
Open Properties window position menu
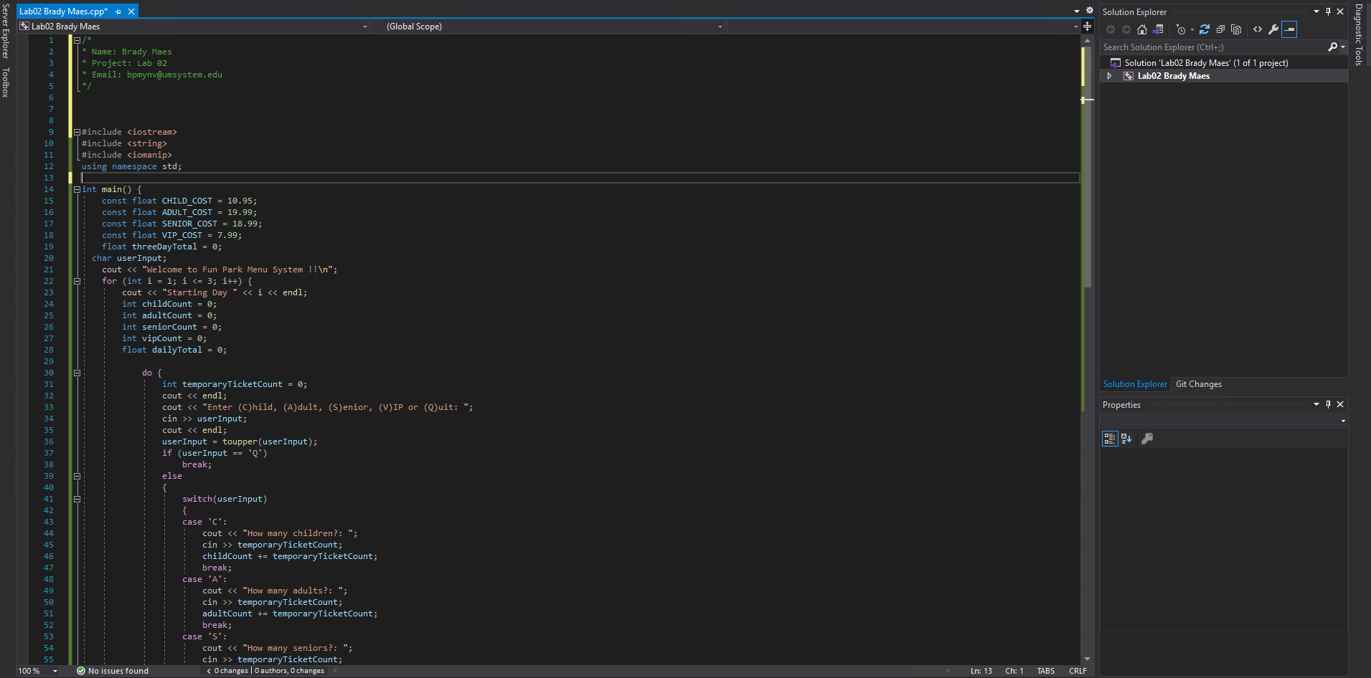click(x=1316, y=404)
